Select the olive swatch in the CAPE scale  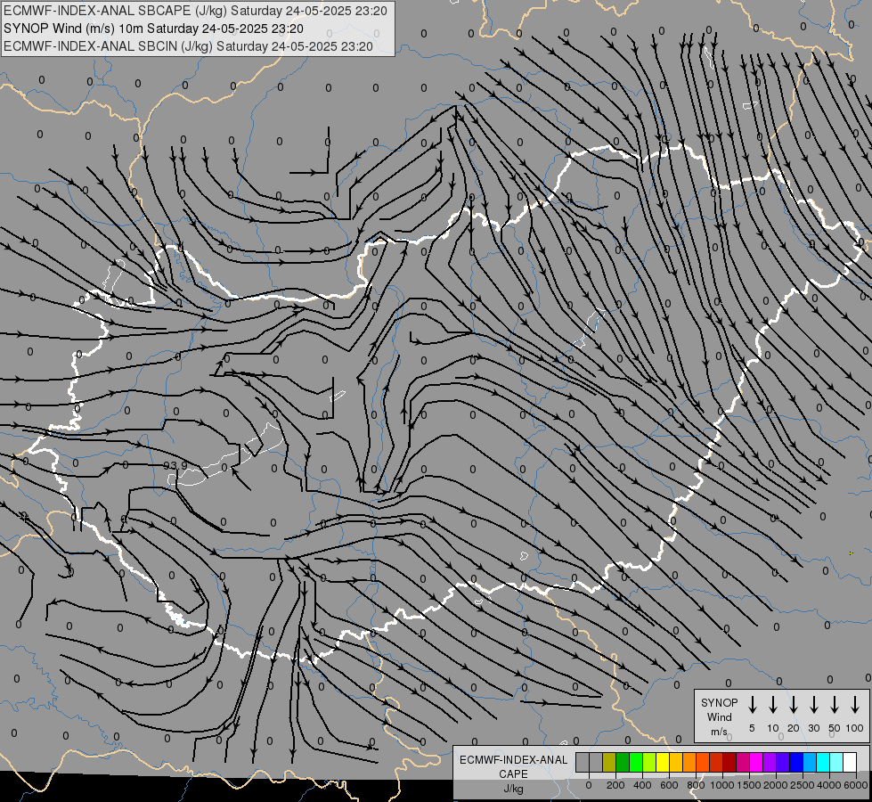point(609,763)
